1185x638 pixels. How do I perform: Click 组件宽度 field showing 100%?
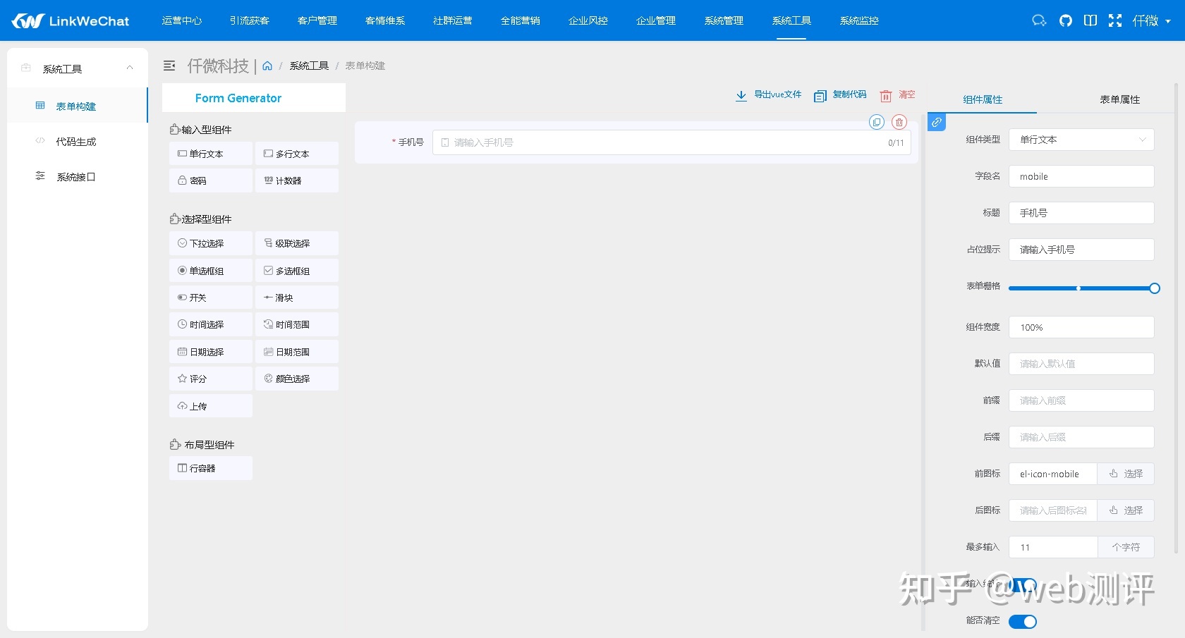pos(1081,327)
